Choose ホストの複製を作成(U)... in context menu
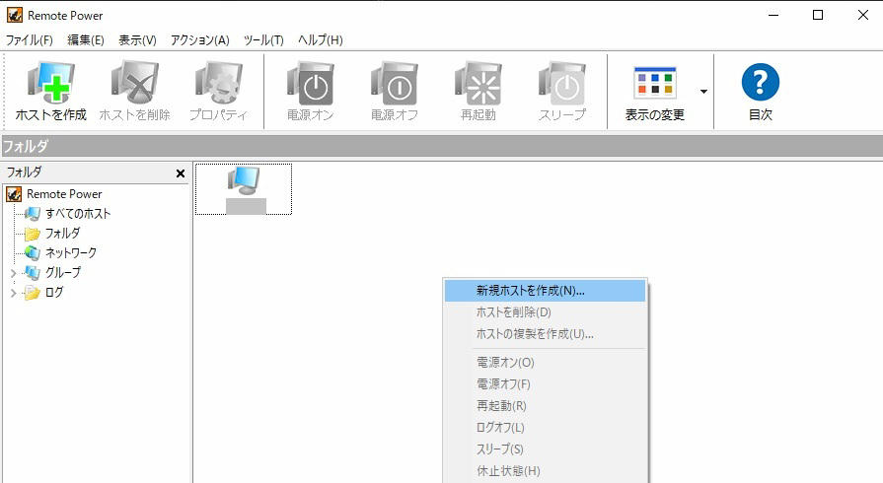 (x=546, y=334)
